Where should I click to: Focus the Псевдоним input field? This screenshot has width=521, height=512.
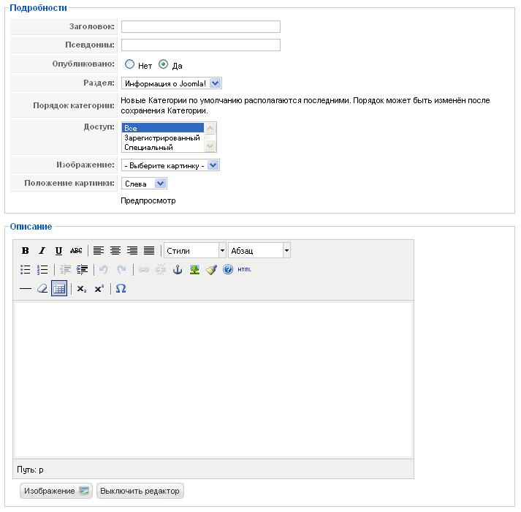coord(201,45)
